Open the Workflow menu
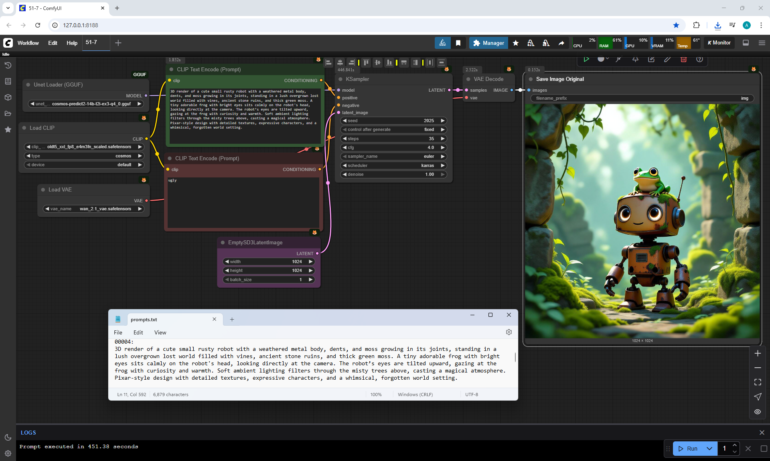Viewport: 770px width, 461px height. click(28, 43)
